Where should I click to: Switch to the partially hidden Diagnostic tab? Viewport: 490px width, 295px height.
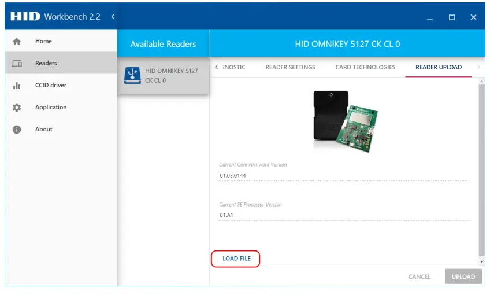pos(234,67)
